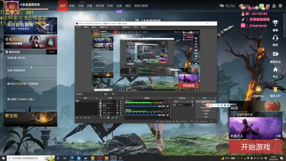The width and height of the screenshot is (286, 161).
Task: Open 英雄 heroes tab in game
Action: (72, 6)
